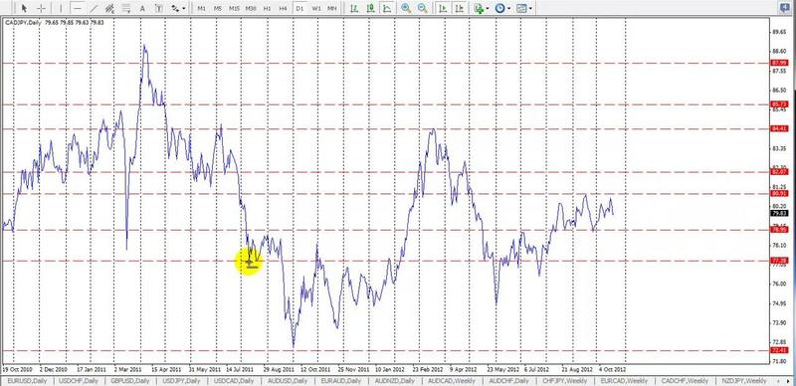Draw a vertical line tool
796x386 pixels.
[x=61, y=8]
